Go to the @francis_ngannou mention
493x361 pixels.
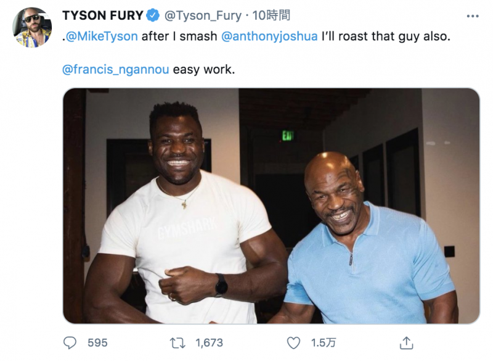click(116, 69)
